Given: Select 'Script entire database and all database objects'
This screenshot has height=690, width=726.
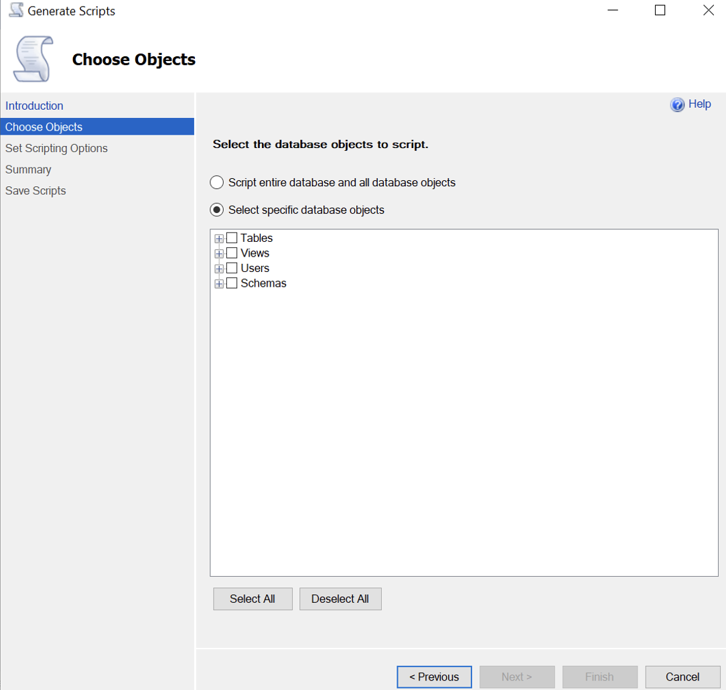Looking at the screenshot, I should pos(217,182).
